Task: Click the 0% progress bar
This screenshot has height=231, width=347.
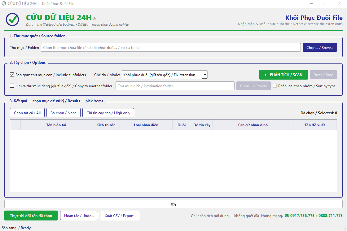Action: [x=173, y=204]
